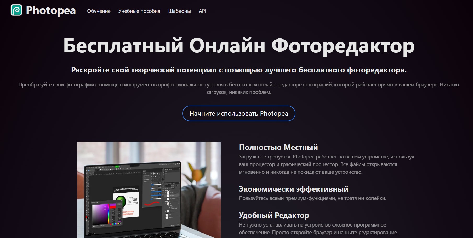Image resolution: width=473 pixels, height=238 pixels.
Task: Select the Brush tool in the left toolbar
Action: pyautogui.click(x=87, y=189)
